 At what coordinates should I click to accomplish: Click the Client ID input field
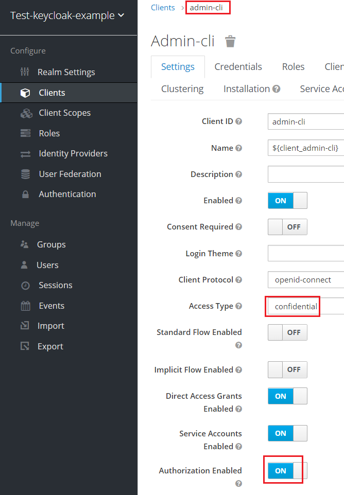coord(306,121)
